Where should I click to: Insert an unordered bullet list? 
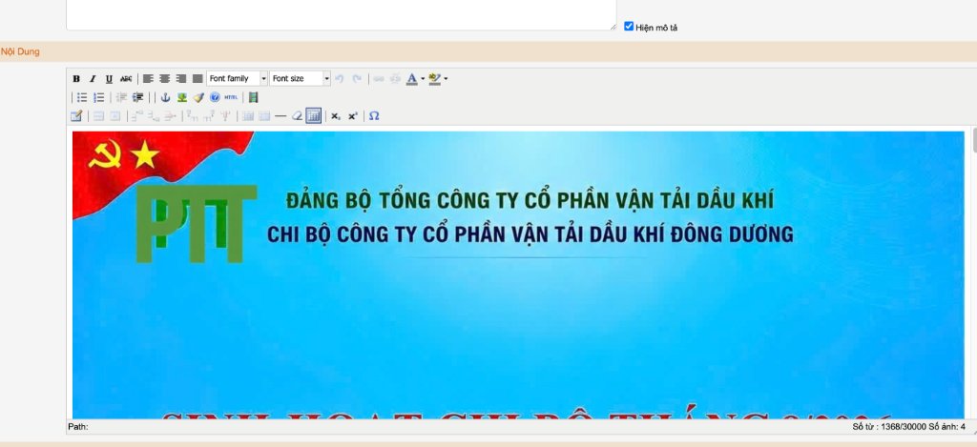(82, 98)
